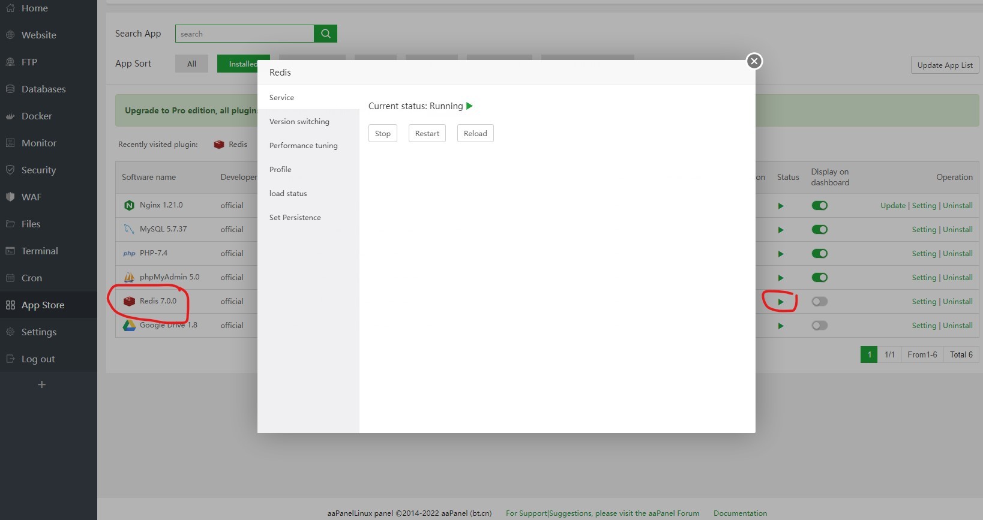Click the phpMyAdmin running status arrow
983x520 pixels.
[781, 278]
